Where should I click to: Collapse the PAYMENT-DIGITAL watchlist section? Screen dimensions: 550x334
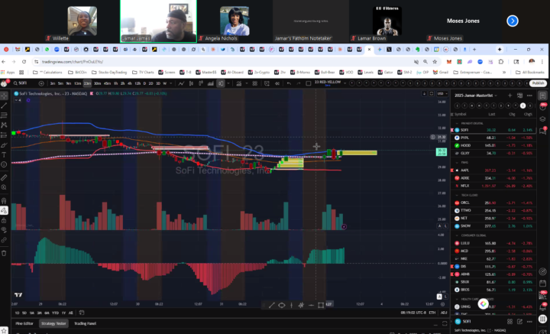(x=456, y=122)
